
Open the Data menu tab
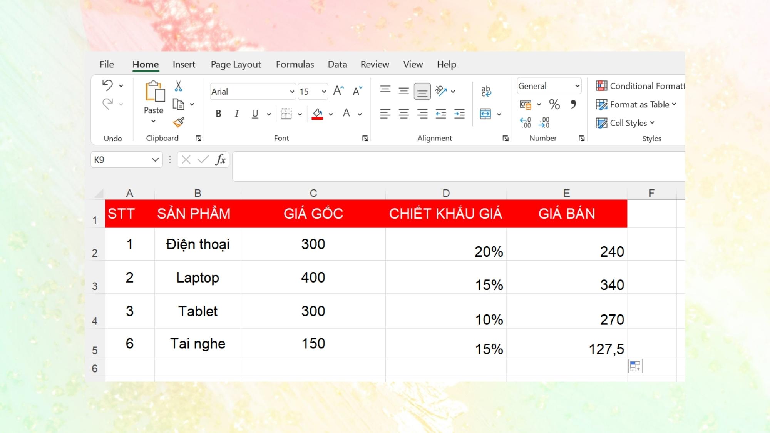(x=337, y=64)
